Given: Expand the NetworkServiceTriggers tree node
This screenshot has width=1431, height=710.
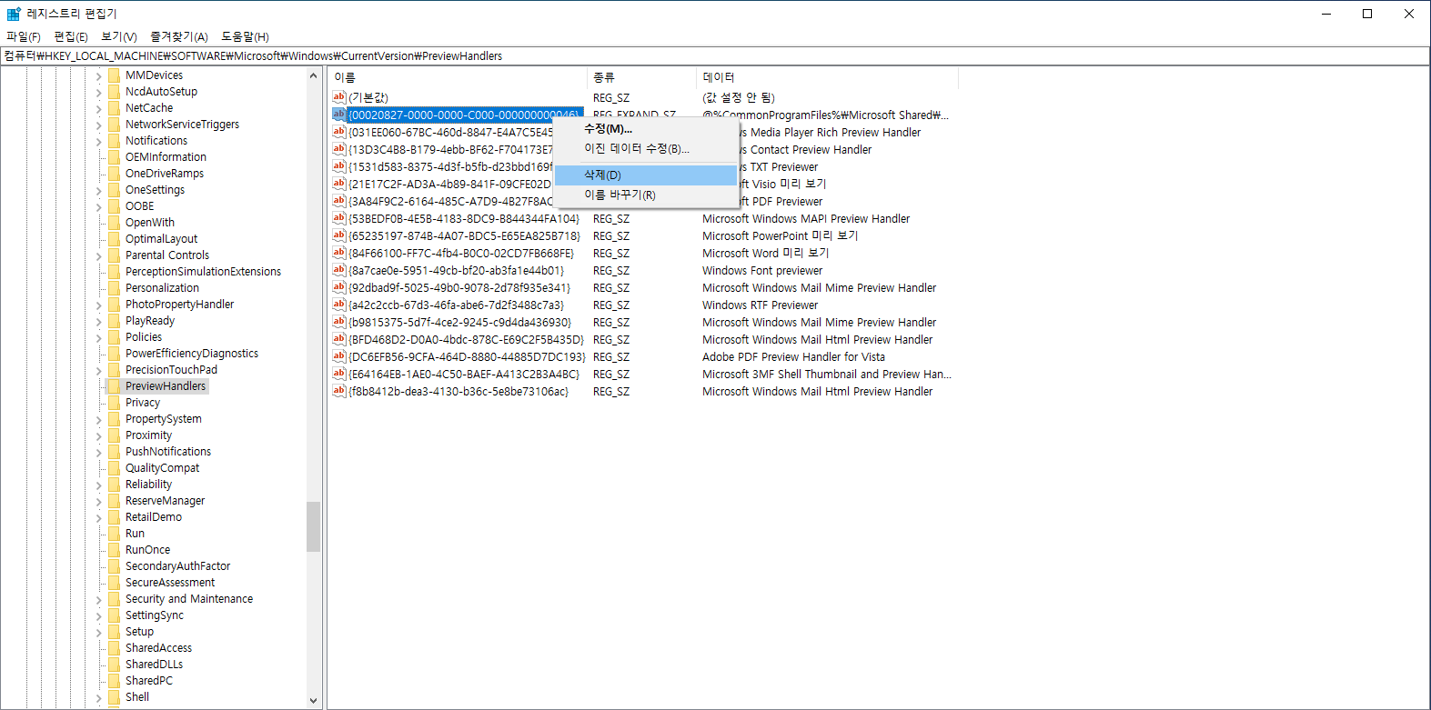Looking at the screenshot, I should point(99,125).
